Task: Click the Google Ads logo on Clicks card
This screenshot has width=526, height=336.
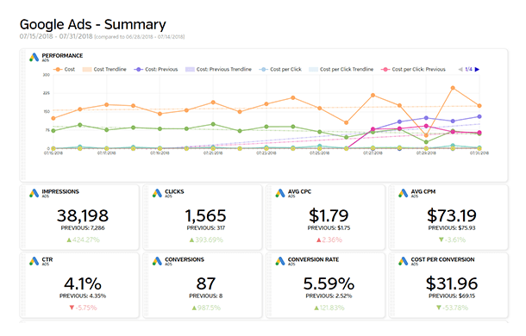Action: (157, 193)
